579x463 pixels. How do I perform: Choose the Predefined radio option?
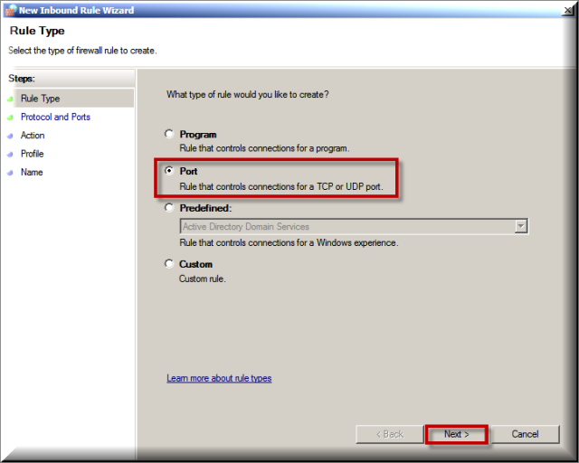point(169,207)
